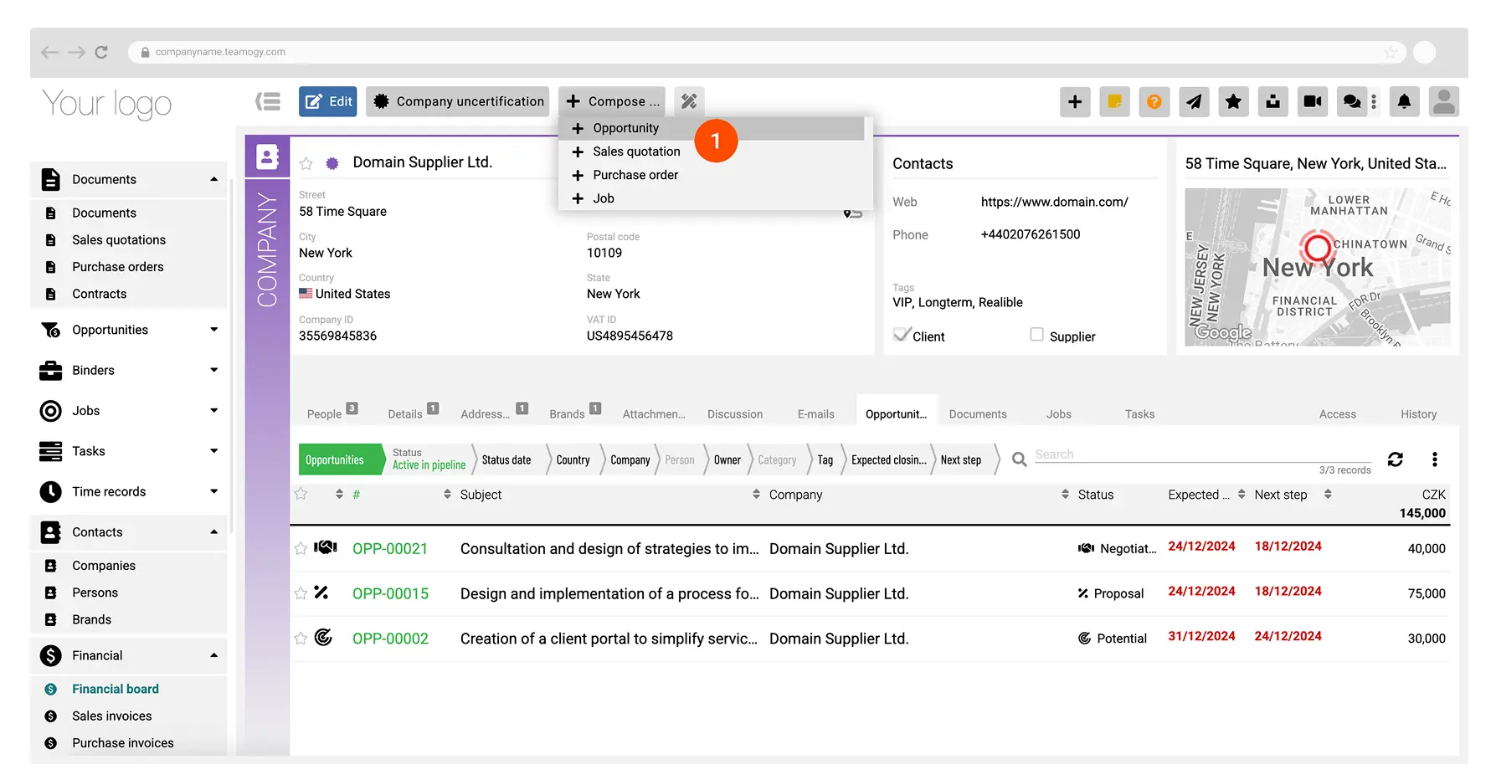Image resolution: width=1491 pixels, height=780 pixels.
Task: Open chat options vertical dots
Action: [x=1374, y=101]
